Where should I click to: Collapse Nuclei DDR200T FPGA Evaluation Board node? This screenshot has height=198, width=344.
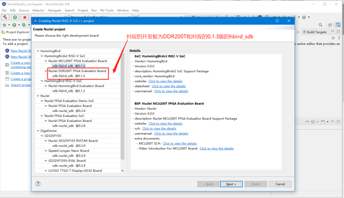point(46,71)
